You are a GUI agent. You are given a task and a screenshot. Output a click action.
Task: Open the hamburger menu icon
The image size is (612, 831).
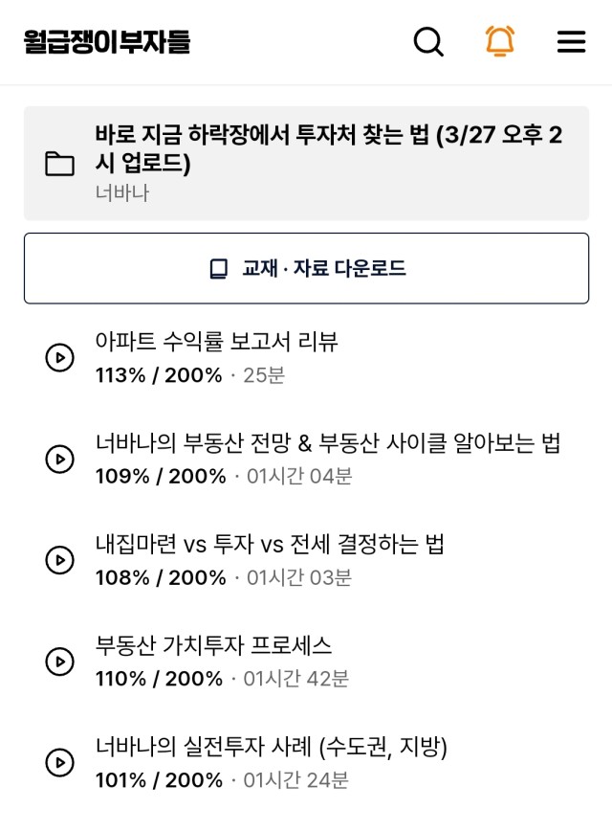(571, 41)
